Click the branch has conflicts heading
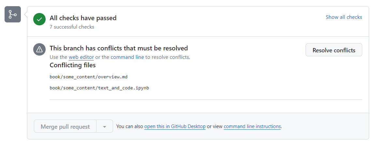The image size is (374, 143). (119, 48)
